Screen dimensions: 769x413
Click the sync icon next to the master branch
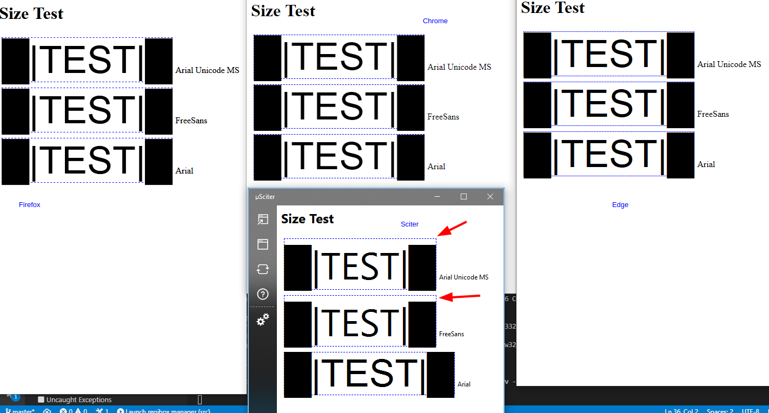click(47, 410)
